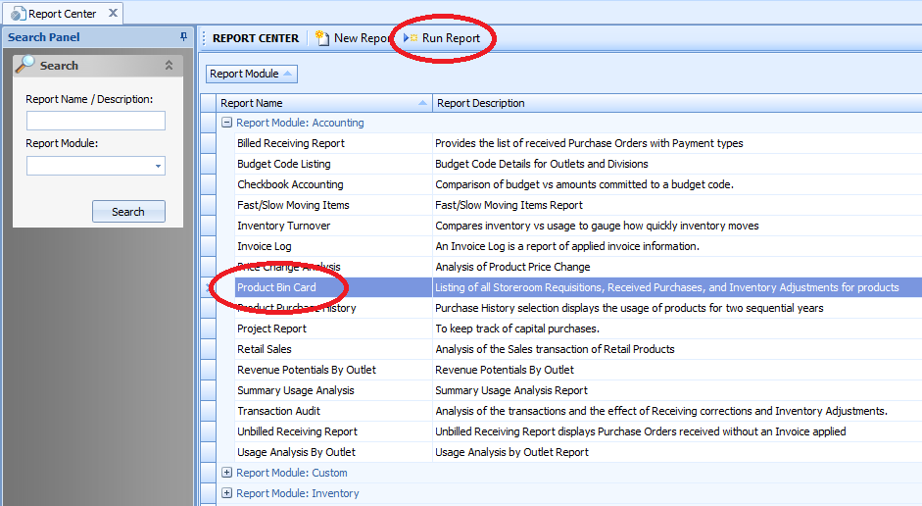
Task: Click the New Report toolbar icon
Action: click(321, 38)
